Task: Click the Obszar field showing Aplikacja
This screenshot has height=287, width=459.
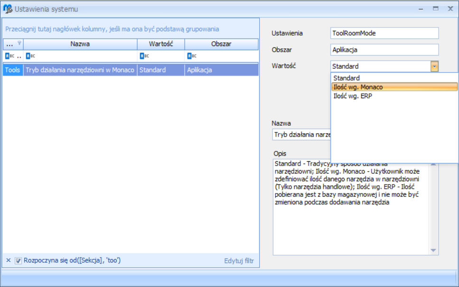Action: [384, 50]
